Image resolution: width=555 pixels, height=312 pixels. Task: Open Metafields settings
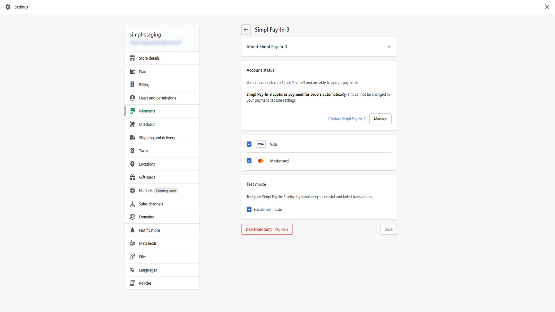pyautogui.click(x=162, y=243)
